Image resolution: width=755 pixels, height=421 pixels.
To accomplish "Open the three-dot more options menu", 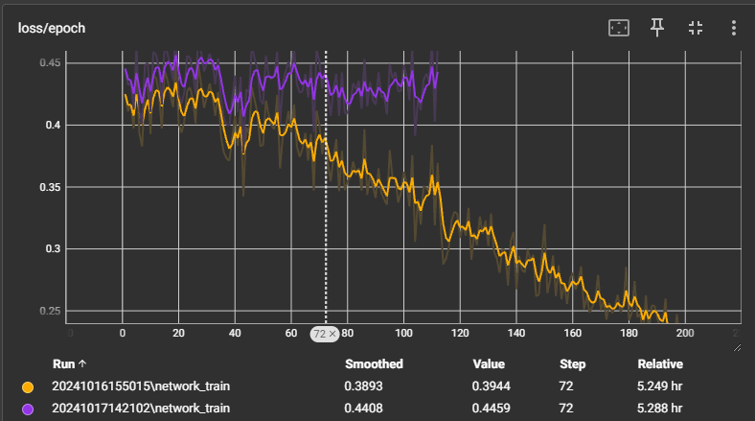I will [733, 28].
